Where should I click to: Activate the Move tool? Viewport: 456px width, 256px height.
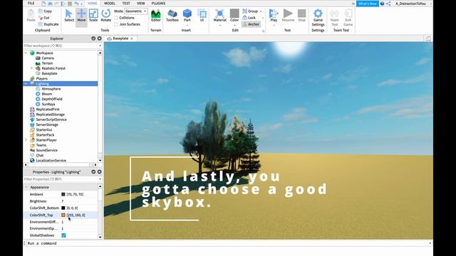click(81, 16)
